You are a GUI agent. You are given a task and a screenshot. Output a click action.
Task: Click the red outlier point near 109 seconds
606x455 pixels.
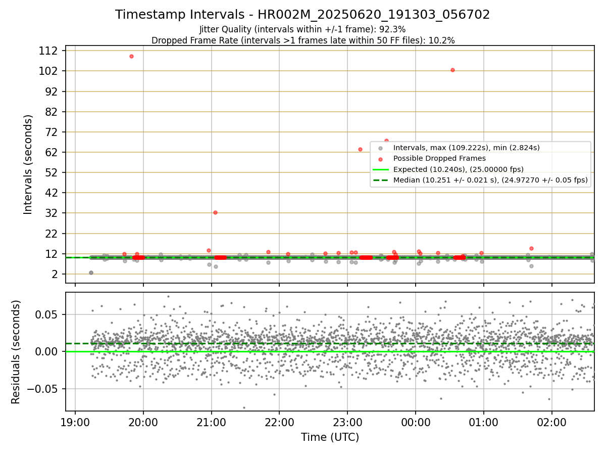[x=131, y=56]
